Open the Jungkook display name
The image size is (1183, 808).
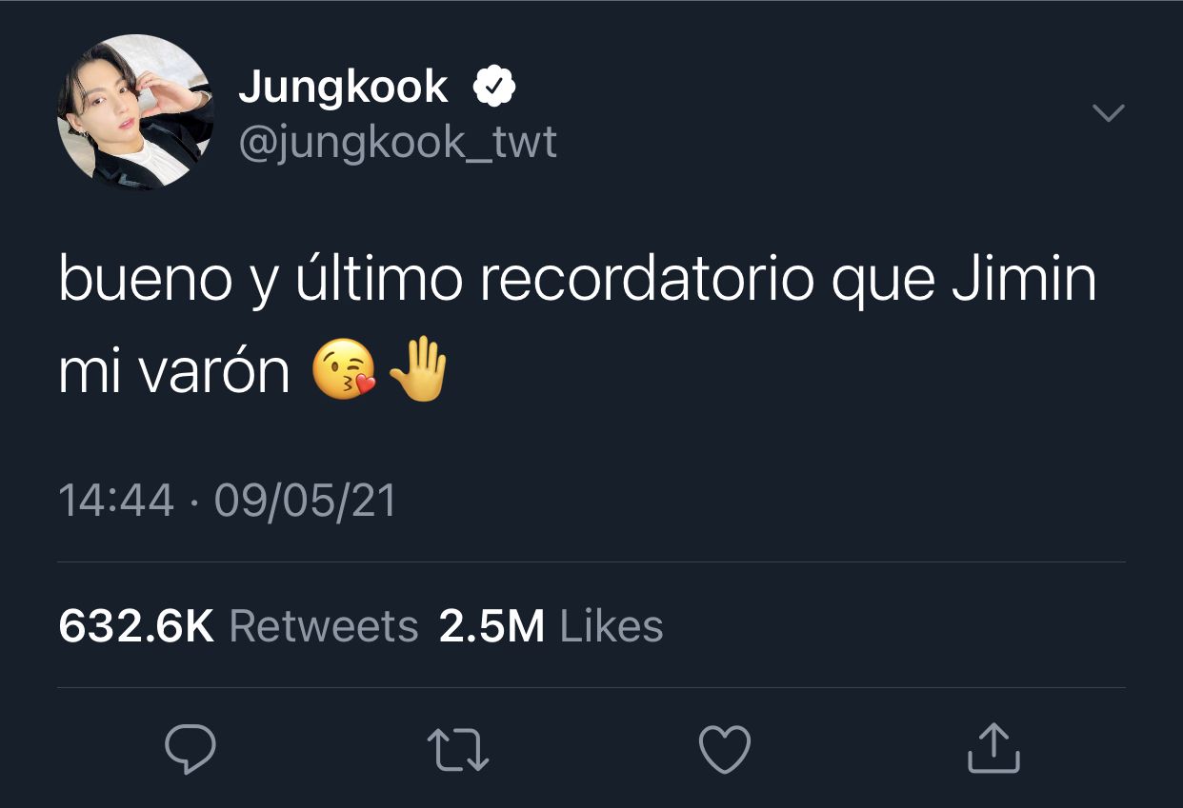343,88
